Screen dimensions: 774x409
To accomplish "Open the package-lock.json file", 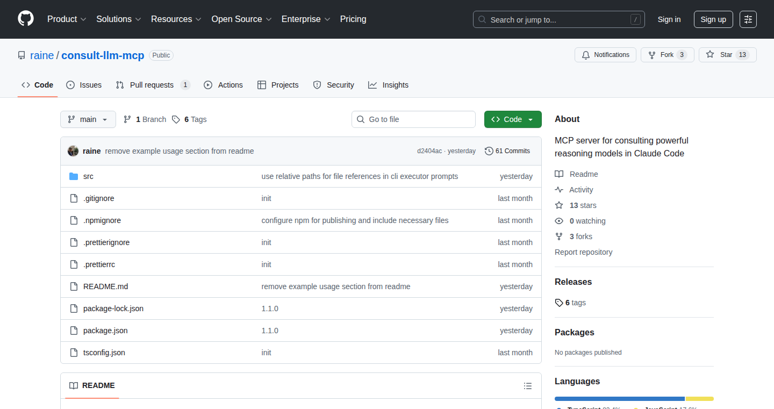I will (113, 308).
